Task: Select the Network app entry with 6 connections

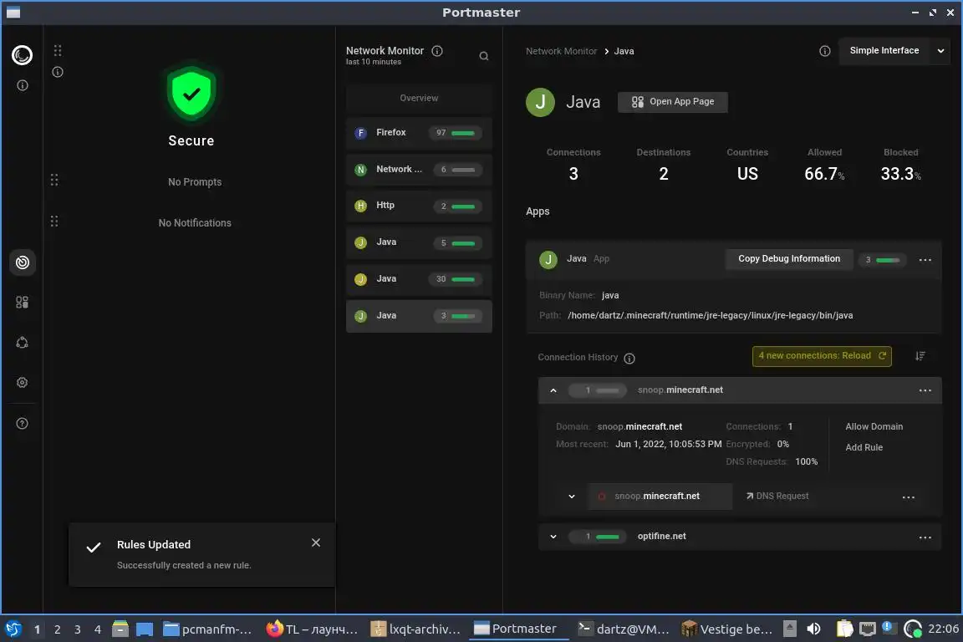Action: (419, 170)
